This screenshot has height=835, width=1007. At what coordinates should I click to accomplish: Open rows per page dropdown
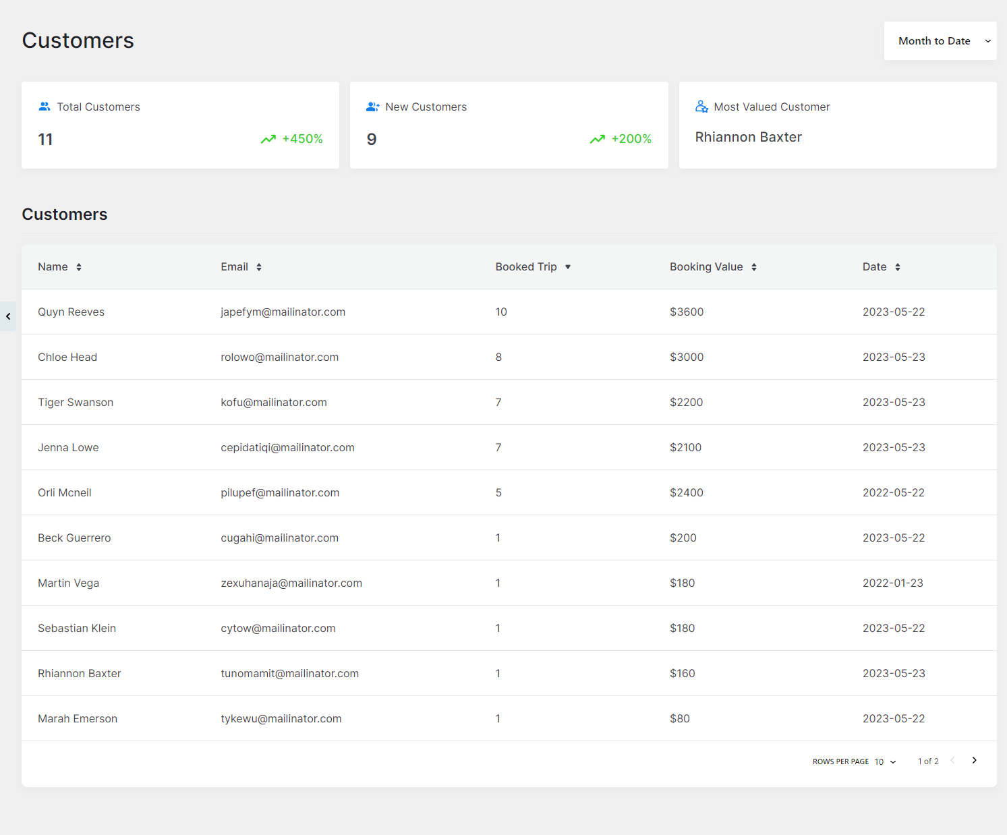886,761
